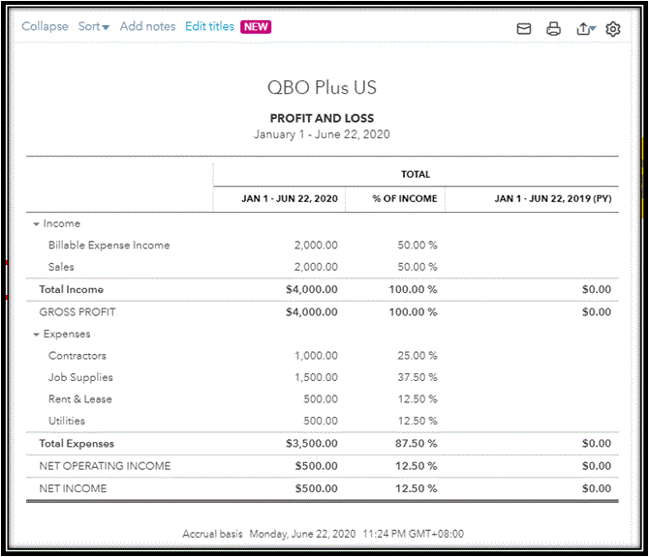Viewport: 649px width, 557px height.
Task: Open the export dropdown icon
Action: [586, 29]
